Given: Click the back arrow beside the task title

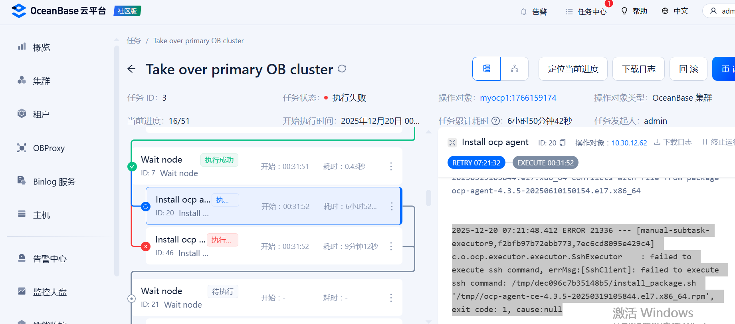Looking at the screenshot, I should pyautogui.click(x=131, y=69).
